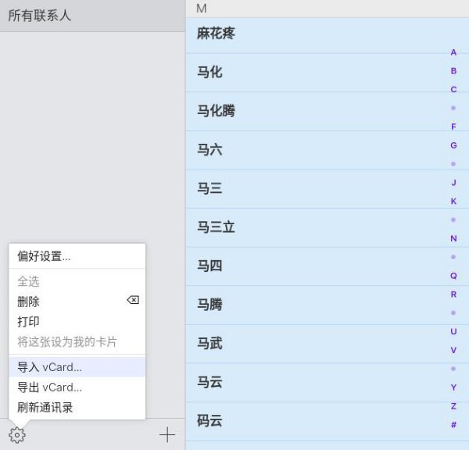Click 删除 in the settings menu
The height and width of the screenshot is (450, 469).
point(28,302)
